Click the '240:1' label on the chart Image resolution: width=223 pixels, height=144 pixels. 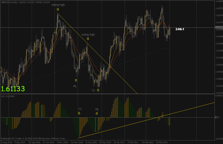(x=179, y=29)
